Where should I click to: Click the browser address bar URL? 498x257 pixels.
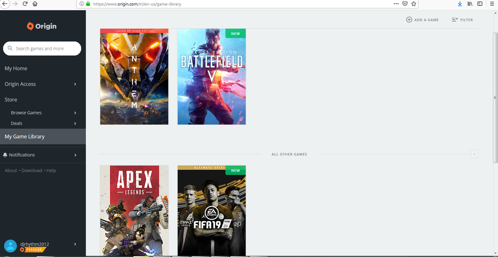(x=137, y=4)
